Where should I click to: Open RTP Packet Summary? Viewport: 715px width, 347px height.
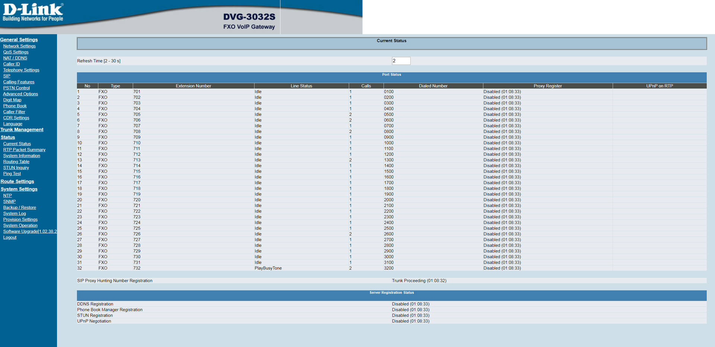pos(24,150)
